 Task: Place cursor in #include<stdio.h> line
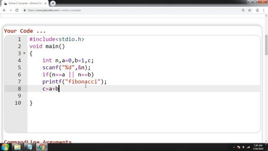[57, 39]
